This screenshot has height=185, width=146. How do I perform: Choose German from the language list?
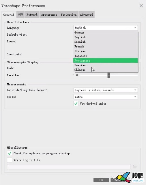click(106, 33)
